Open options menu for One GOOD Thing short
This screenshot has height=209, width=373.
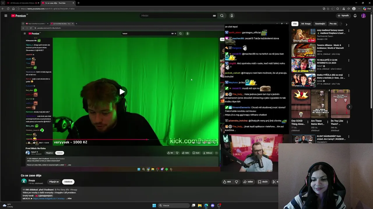[x=308, y=122]
